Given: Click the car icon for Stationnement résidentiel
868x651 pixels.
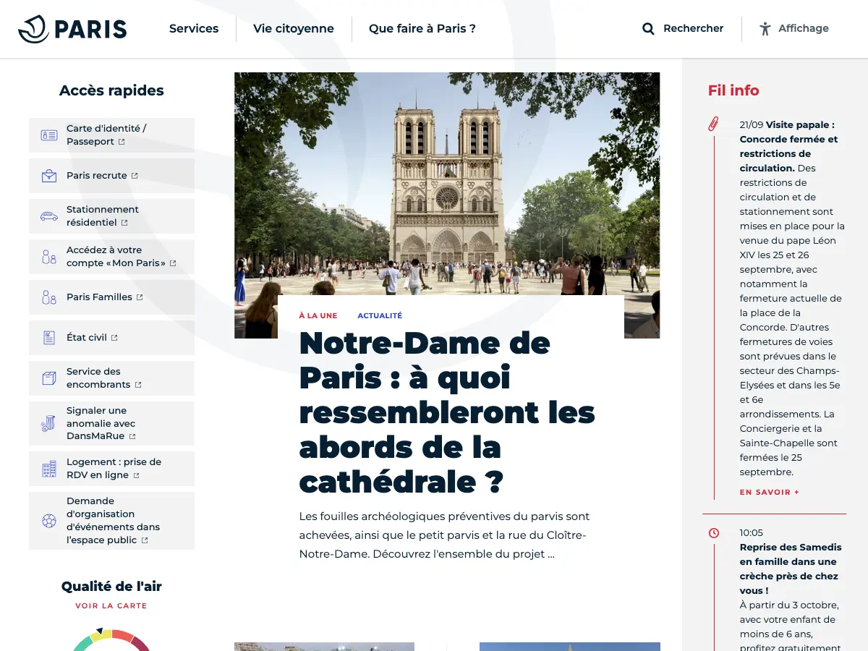Looking at the screenshot, I should pyautogui.click(x=49, y=216).
